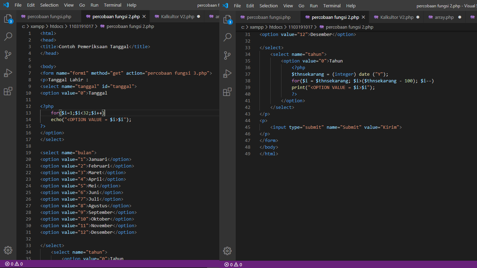477x268 pixels.
Task: Open Manage gear in left window
Action: pyautogui.click(x=8, y=250)
